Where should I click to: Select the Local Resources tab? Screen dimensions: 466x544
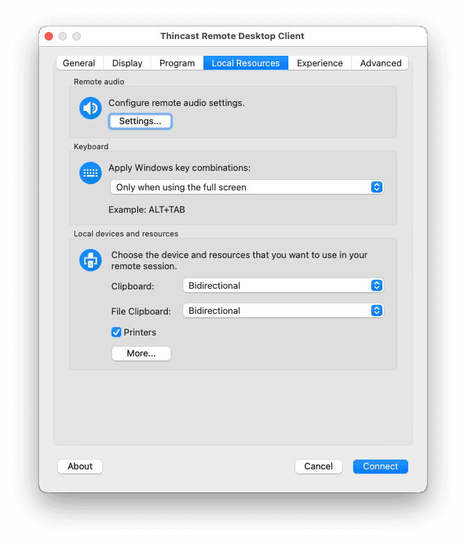click(x=246, y=63)
